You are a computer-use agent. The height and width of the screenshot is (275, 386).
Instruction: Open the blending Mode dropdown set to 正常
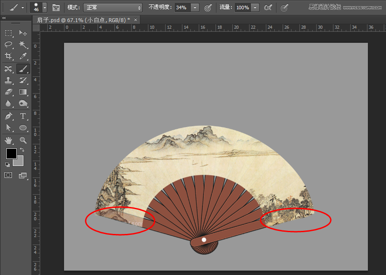point(112,8)
